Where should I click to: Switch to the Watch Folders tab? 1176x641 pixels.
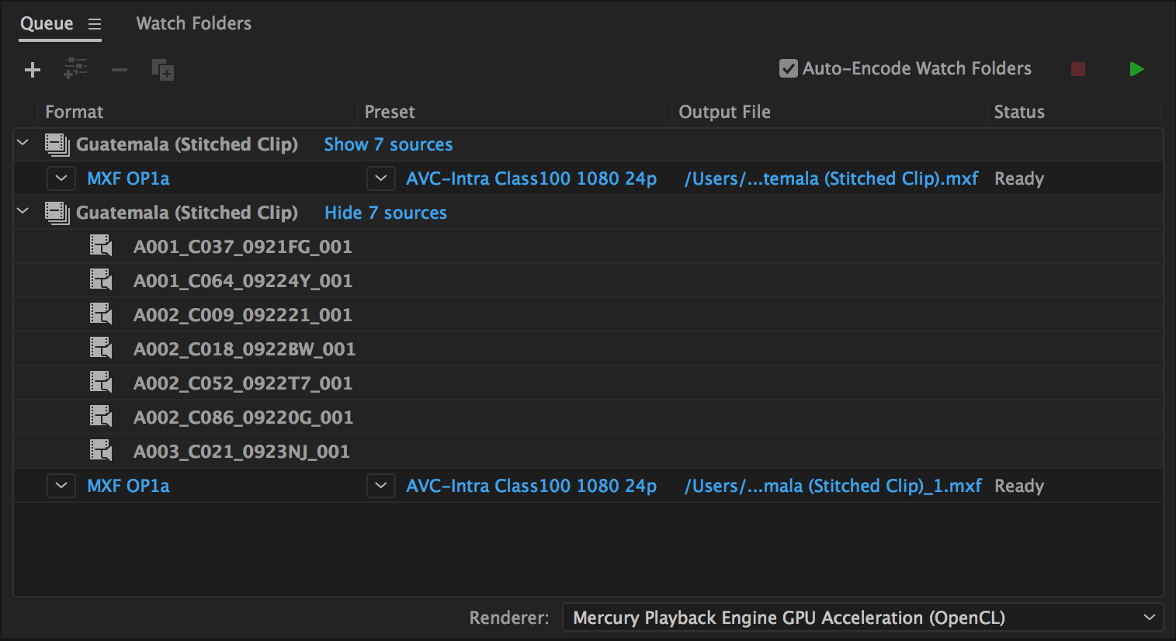[193, 23]
